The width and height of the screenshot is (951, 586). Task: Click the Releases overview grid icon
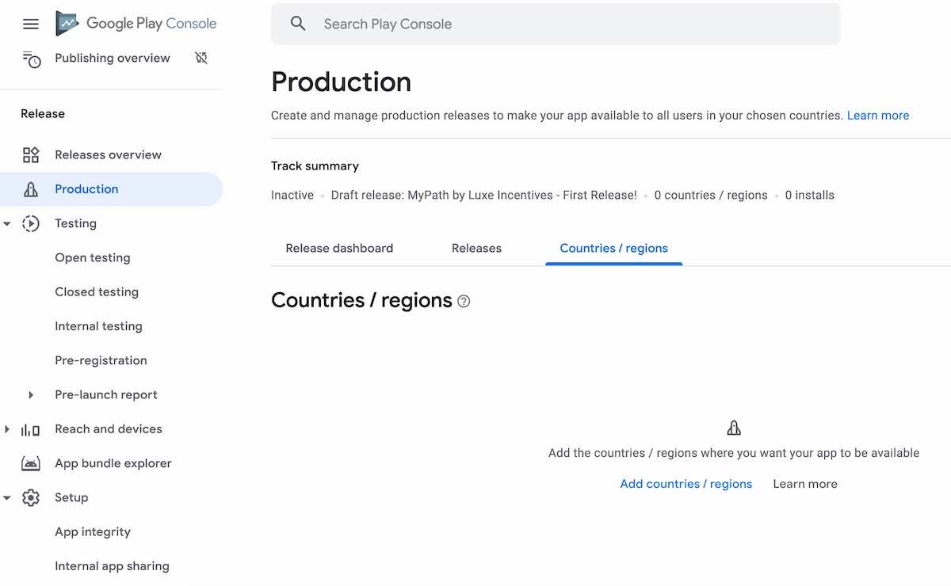click(x=31, y=154)
